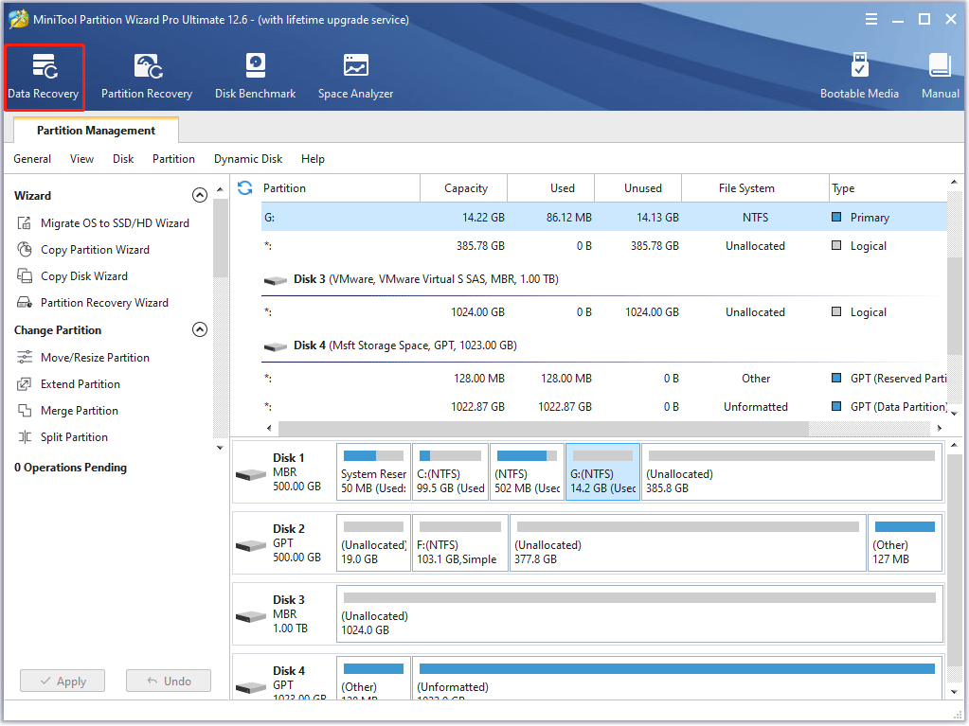Select the 1024.0 GB unallocated block on Disk 3
This screenshot has height=726, width=969.
click(639, 613)
